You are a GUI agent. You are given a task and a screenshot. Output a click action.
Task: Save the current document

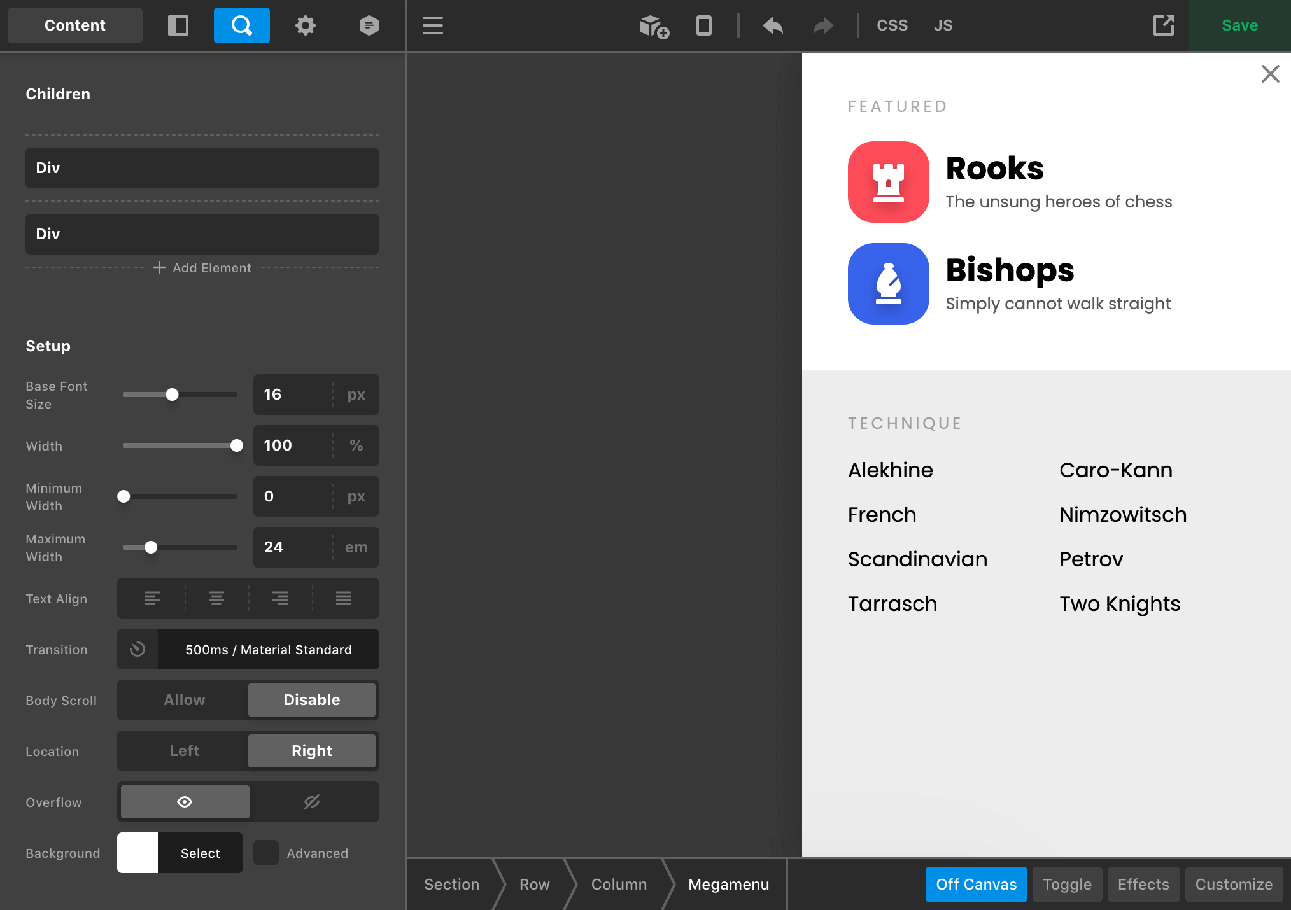1238,25
